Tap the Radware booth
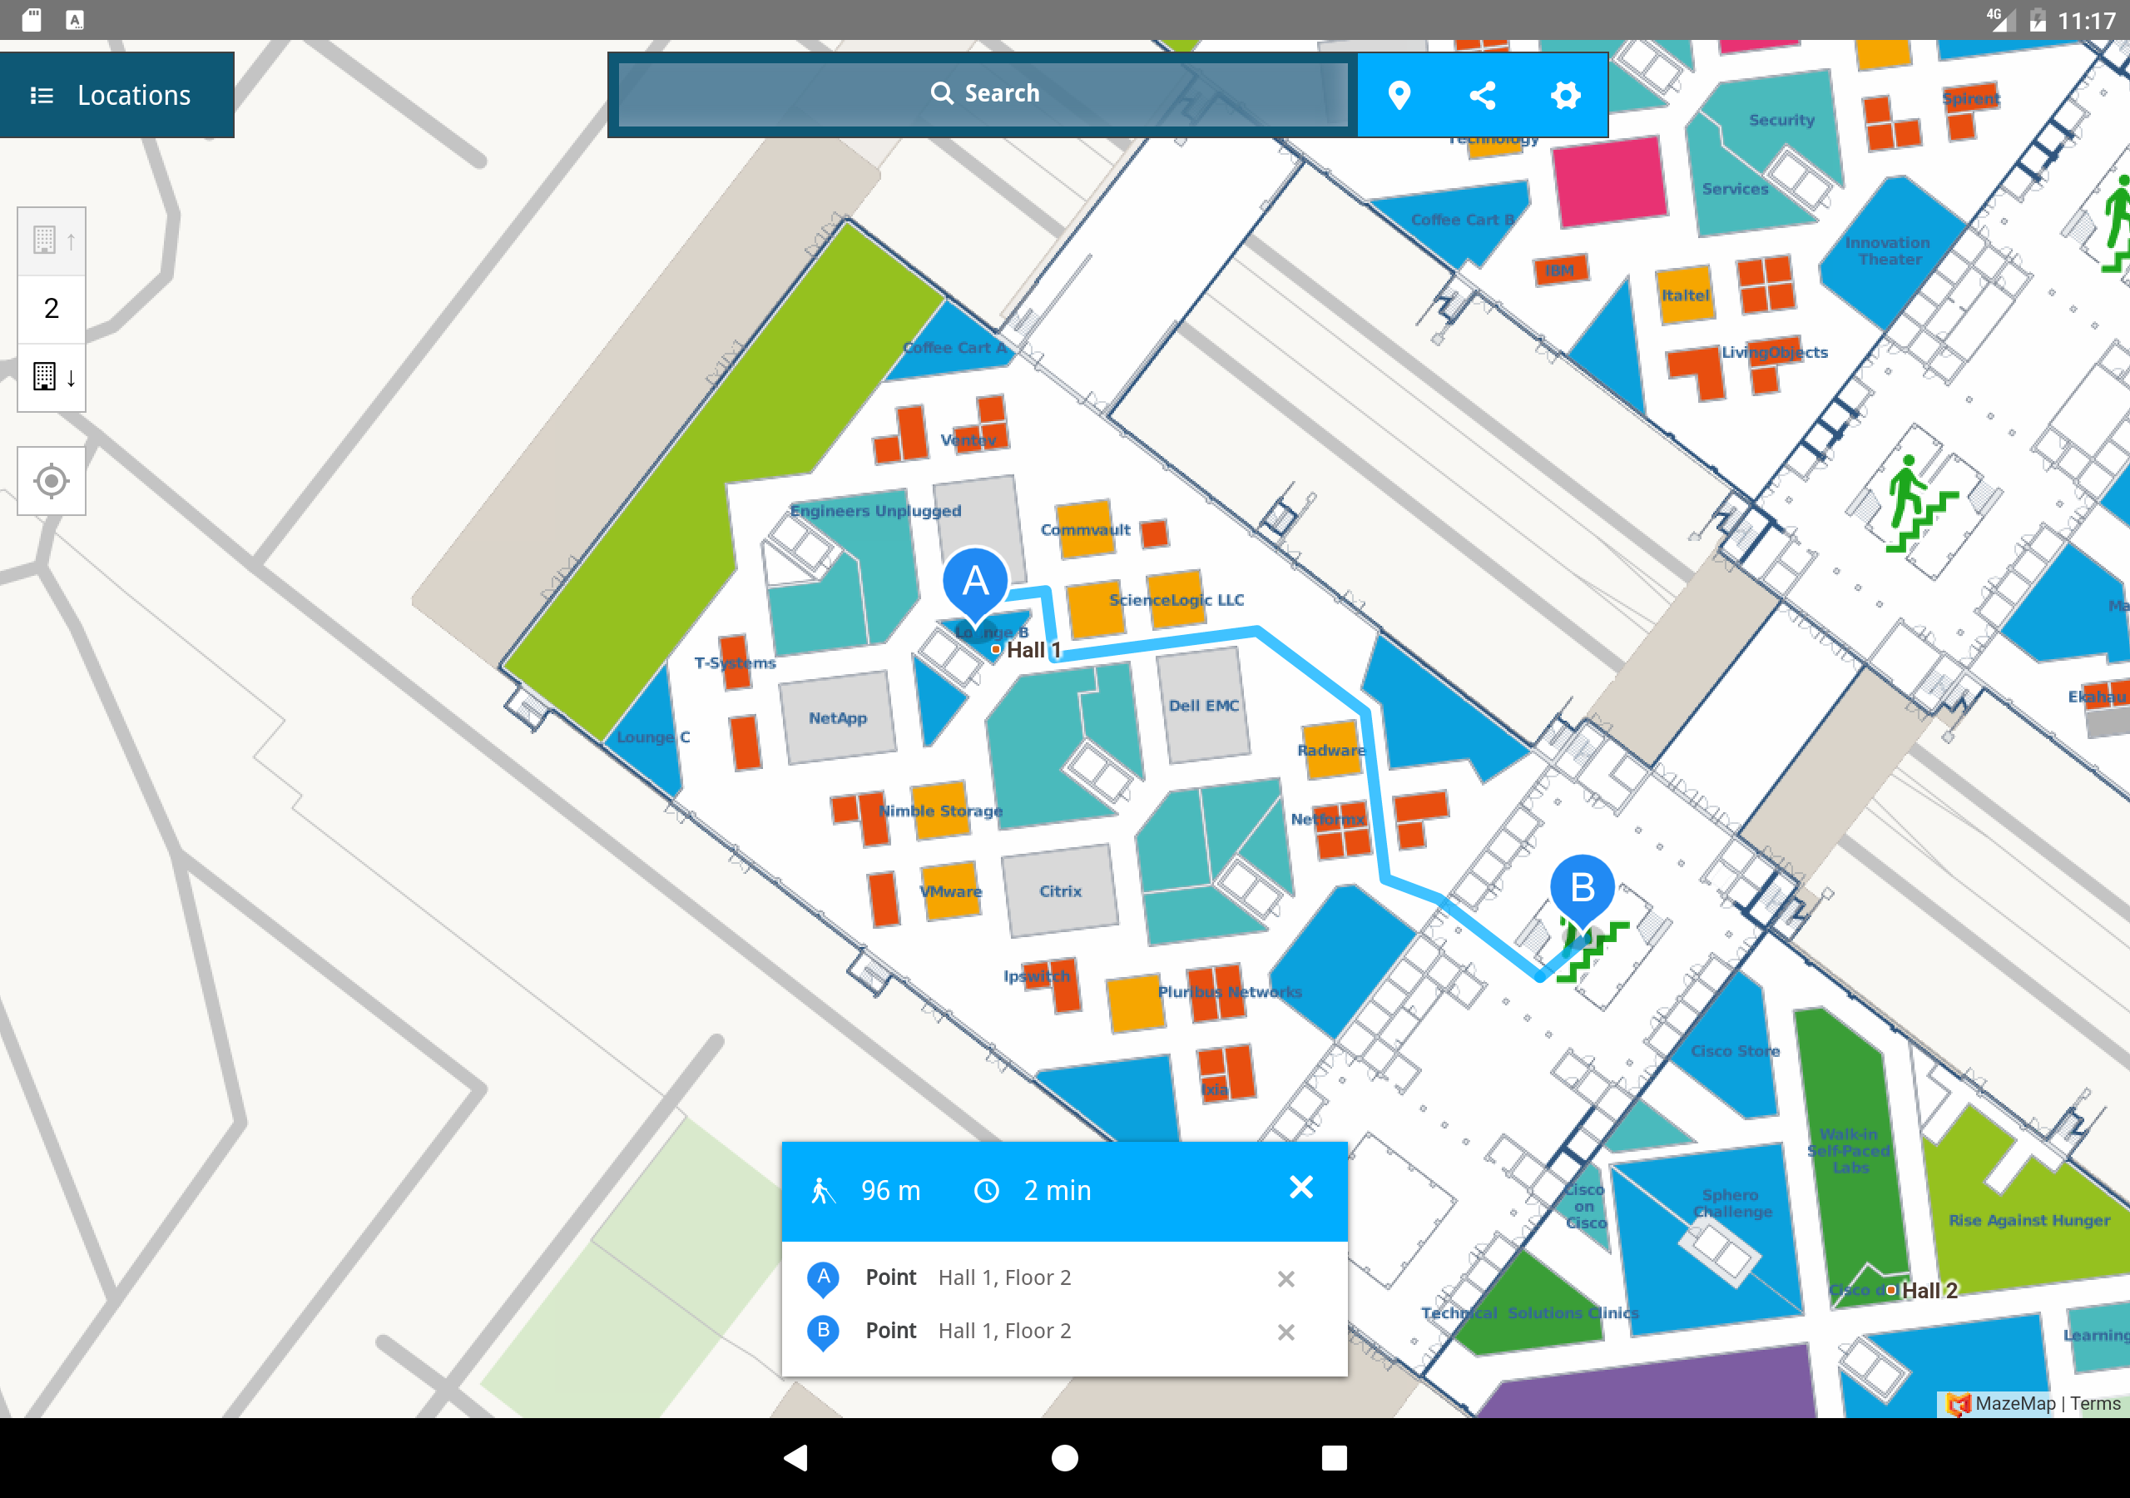The width and height of the screenshot is (2130, 1498). pos(1330,750)
